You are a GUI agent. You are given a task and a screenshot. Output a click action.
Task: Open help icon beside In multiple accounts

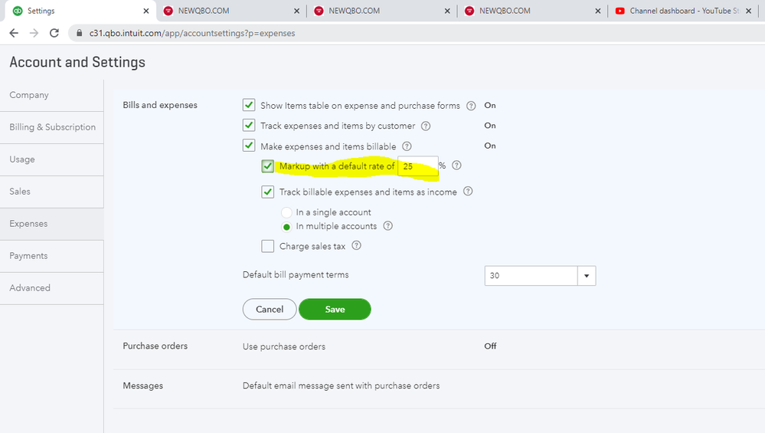coord(388,226)
